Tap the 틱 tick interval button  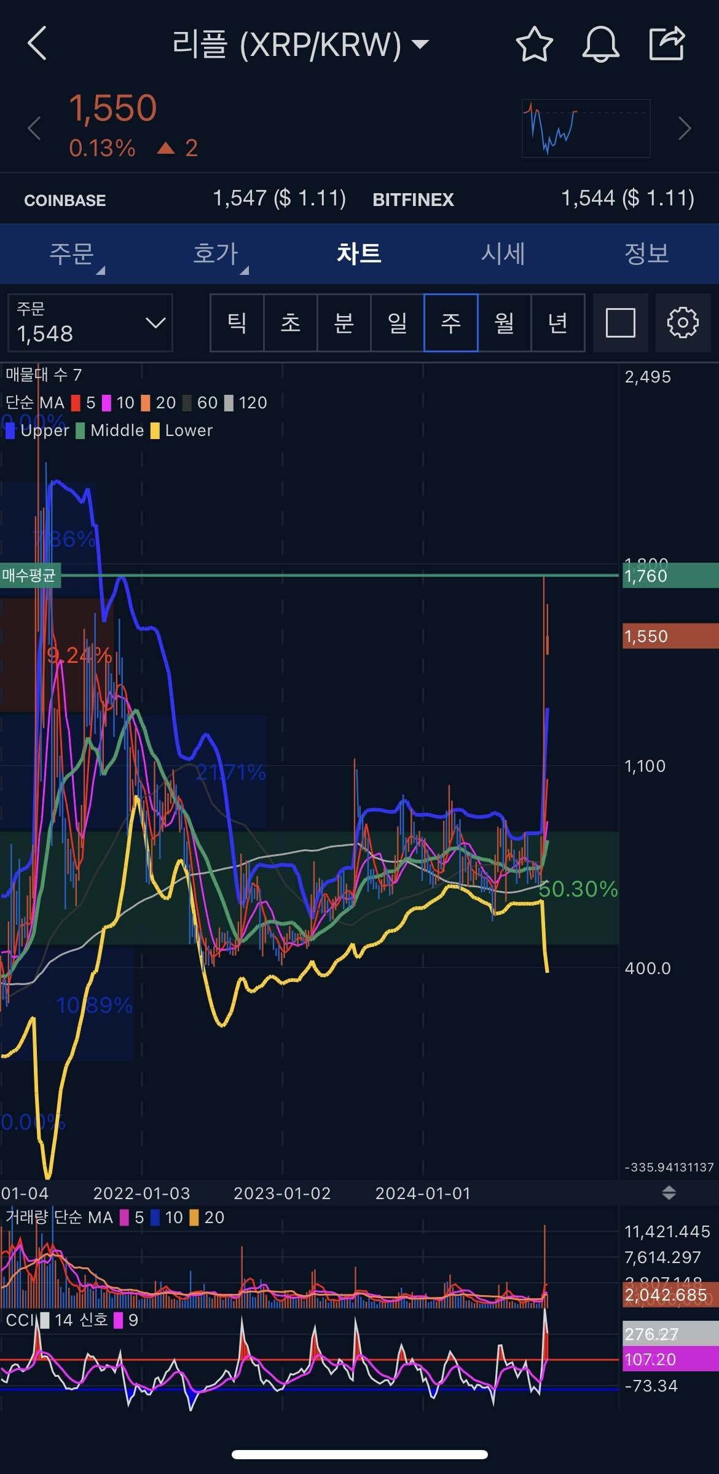click(237, 323)
